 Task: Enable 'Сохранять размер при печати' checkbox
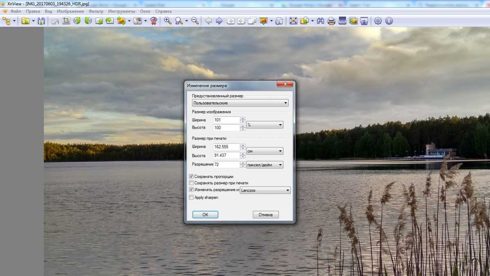[192, 183]
